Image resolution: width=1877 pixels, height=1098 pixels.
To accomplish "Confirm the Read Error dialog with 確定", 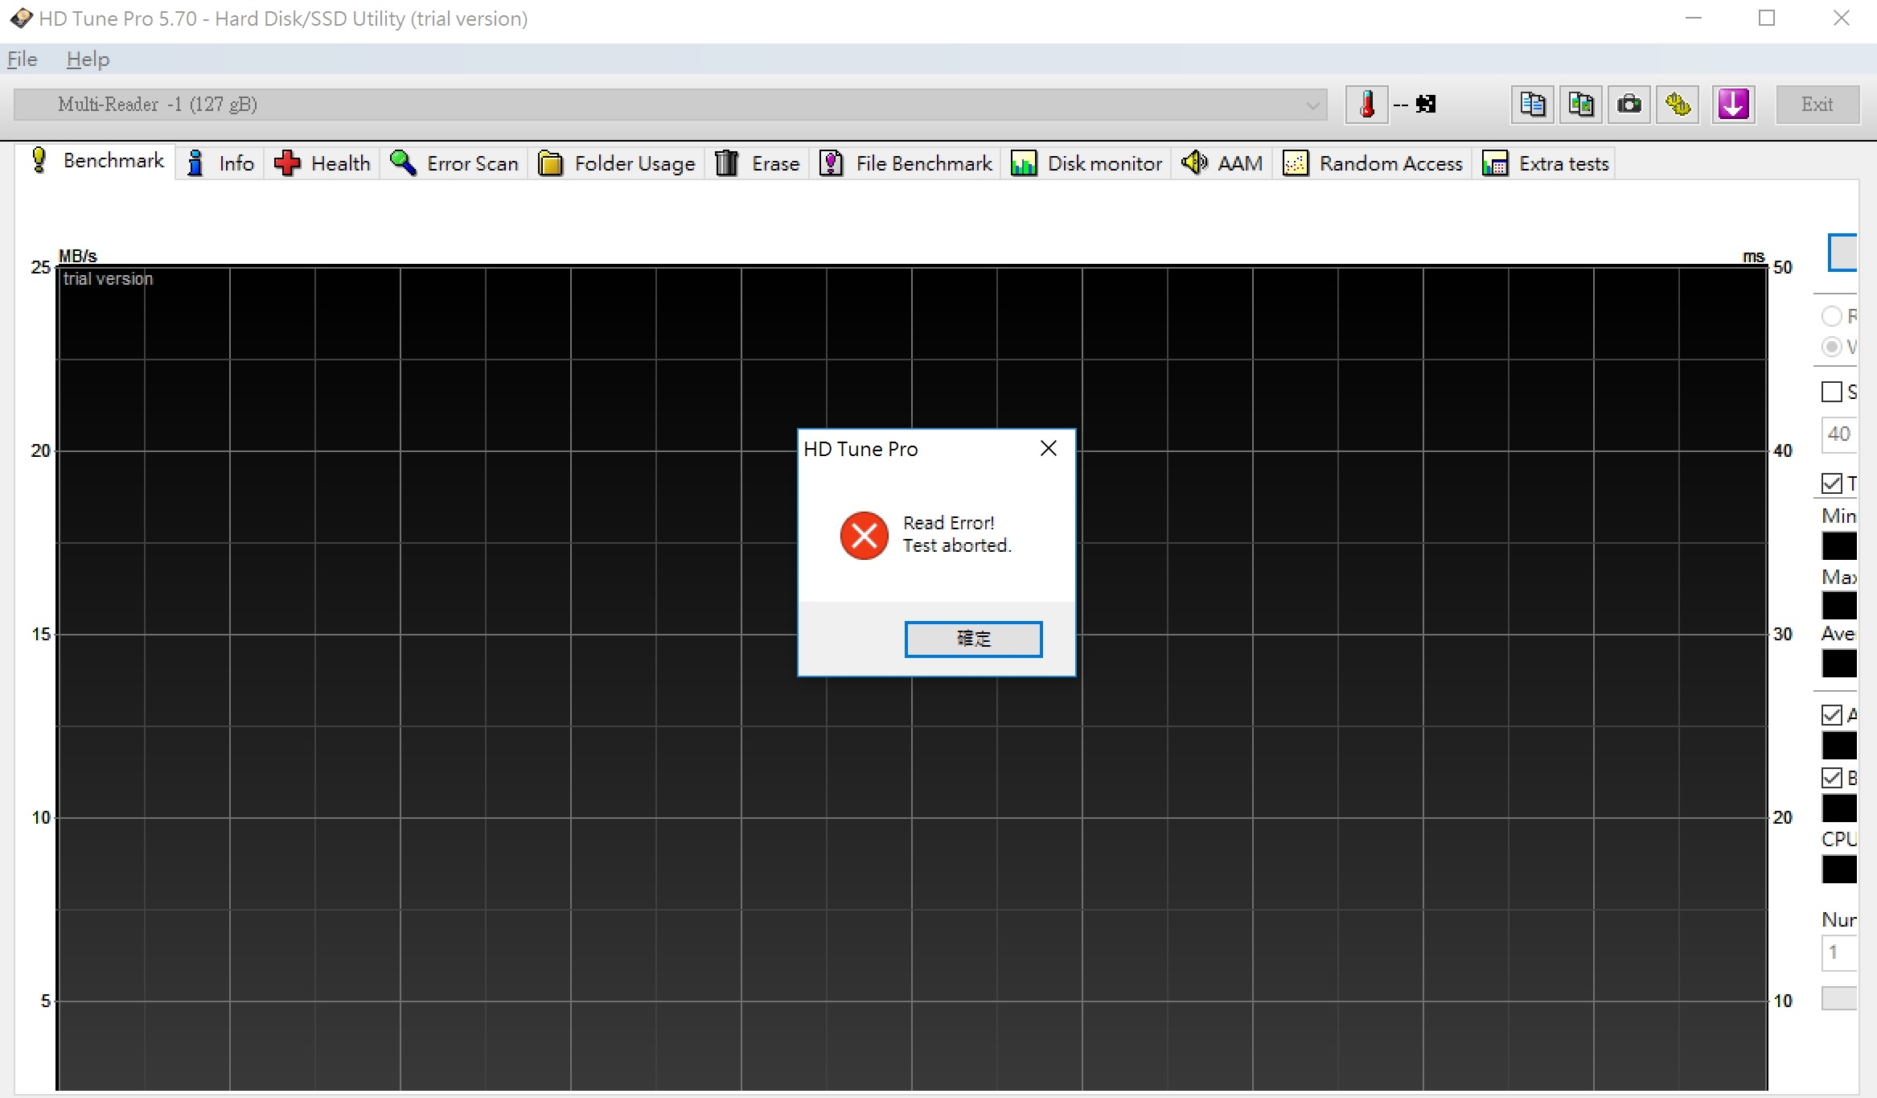I will pos(973,639).
